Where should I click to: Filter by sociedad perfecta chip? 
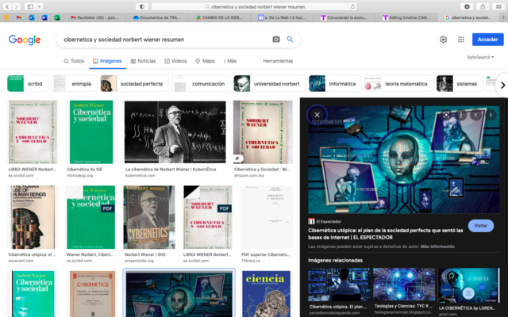pos(134,84)
